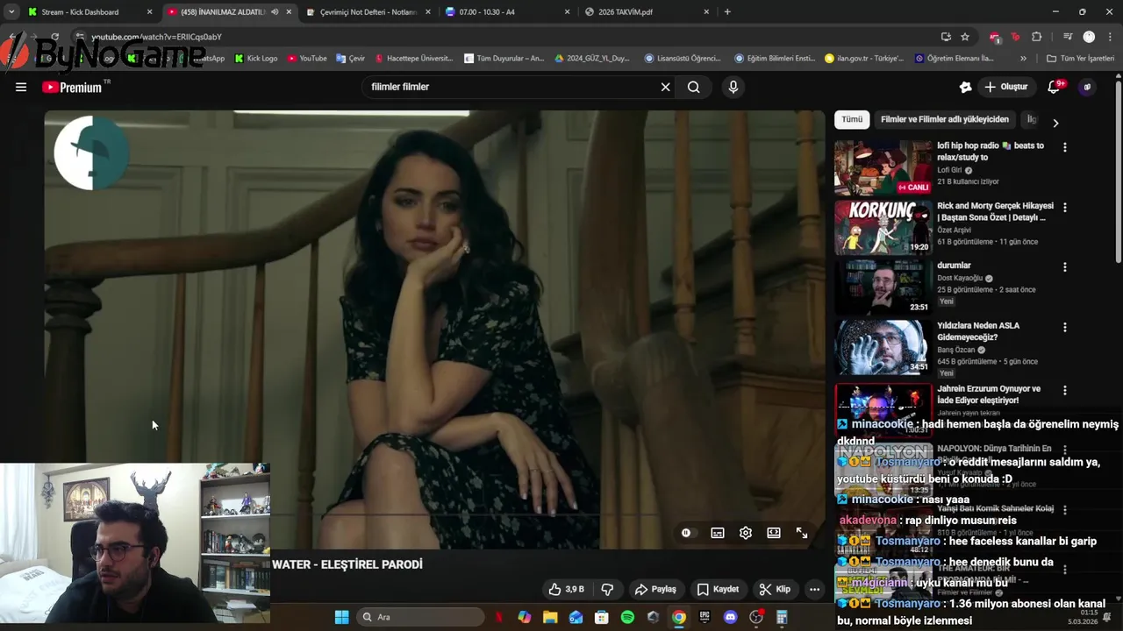Switch to 2026 TAKVİM.pdf tab
This screenshot has width=1123, height=631.
[x=647, y=11]
